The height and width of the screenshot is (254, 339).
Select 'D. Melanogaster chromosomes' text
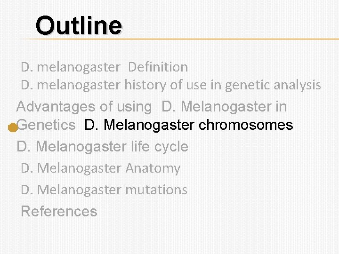point(188,125)
